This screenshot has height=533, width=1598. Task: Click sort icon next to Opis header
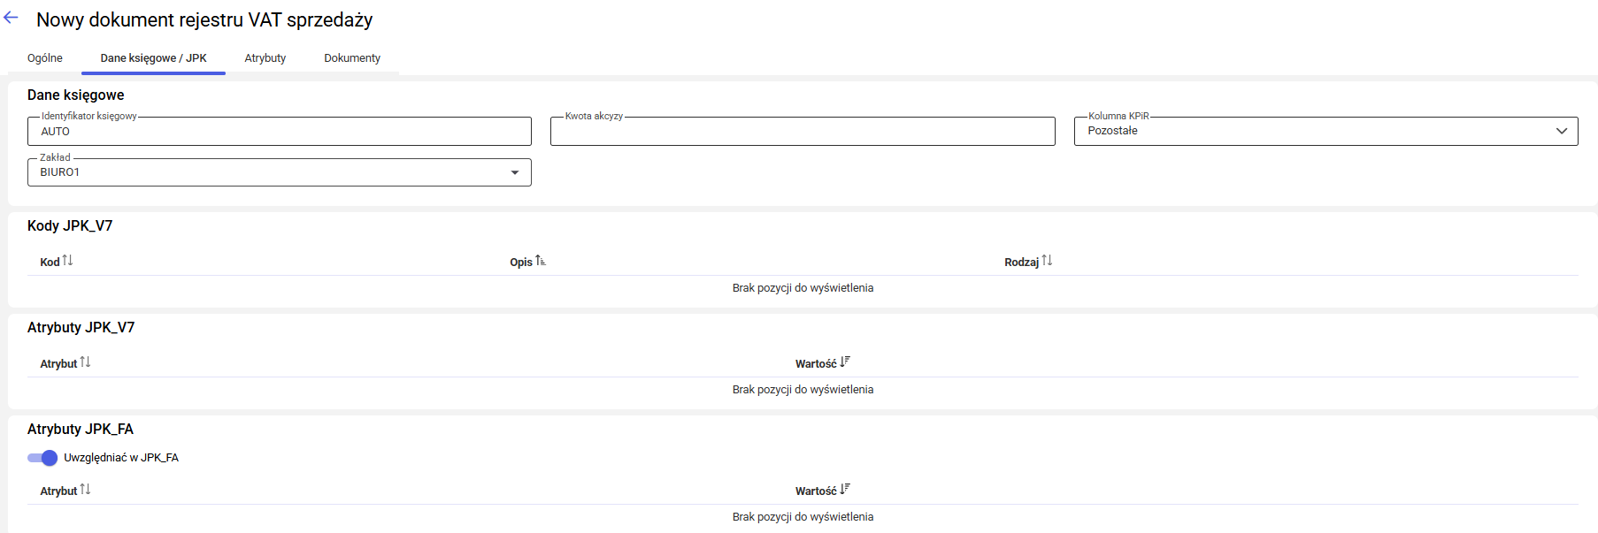click(541, 261)
